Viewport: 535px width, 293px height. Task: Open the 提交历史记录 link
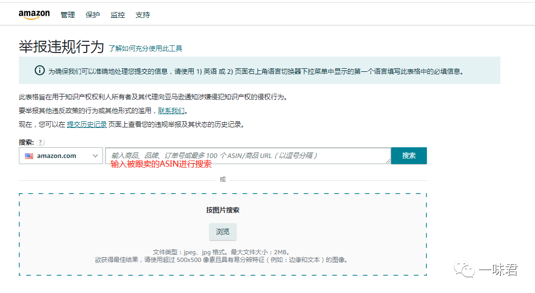(87, 124)
